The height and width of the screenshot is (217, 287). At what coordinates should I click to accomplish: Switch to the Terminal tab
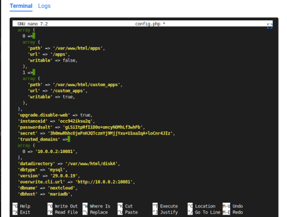(x=21, y=6)
